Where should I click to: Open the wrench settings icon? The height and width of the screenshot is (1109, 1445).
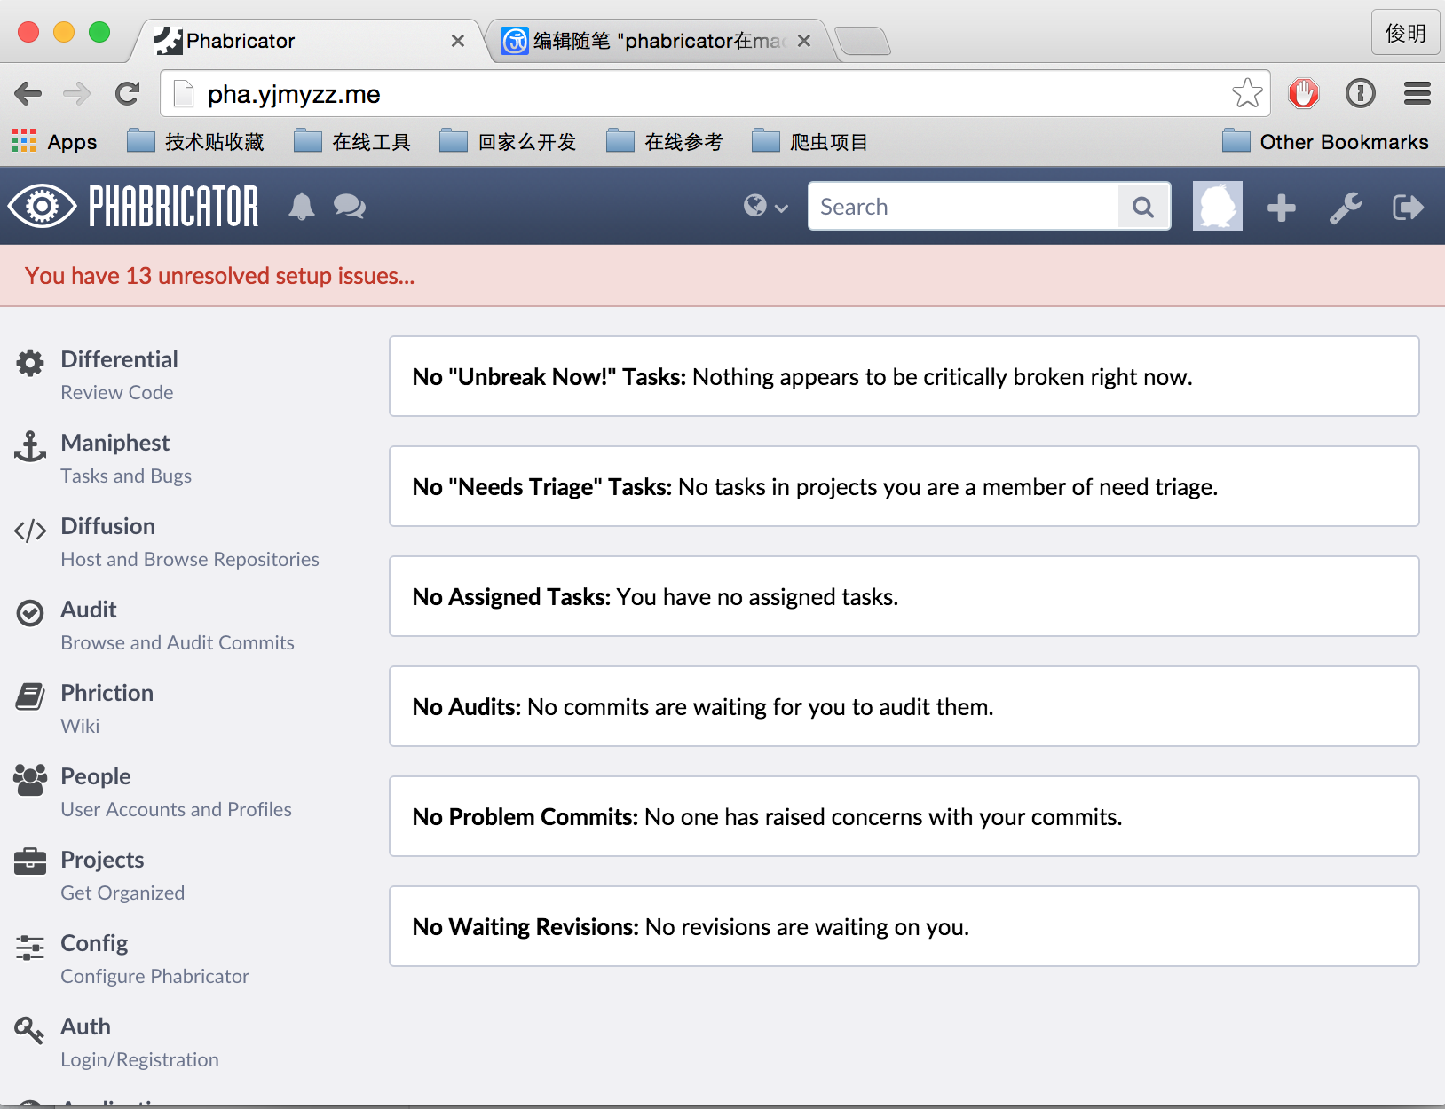tap(1346, 208)
